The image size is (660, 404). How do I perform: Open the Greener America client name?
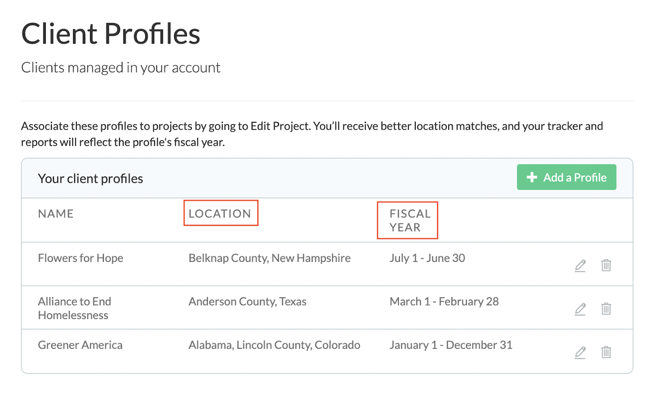[x=80, y=345]
